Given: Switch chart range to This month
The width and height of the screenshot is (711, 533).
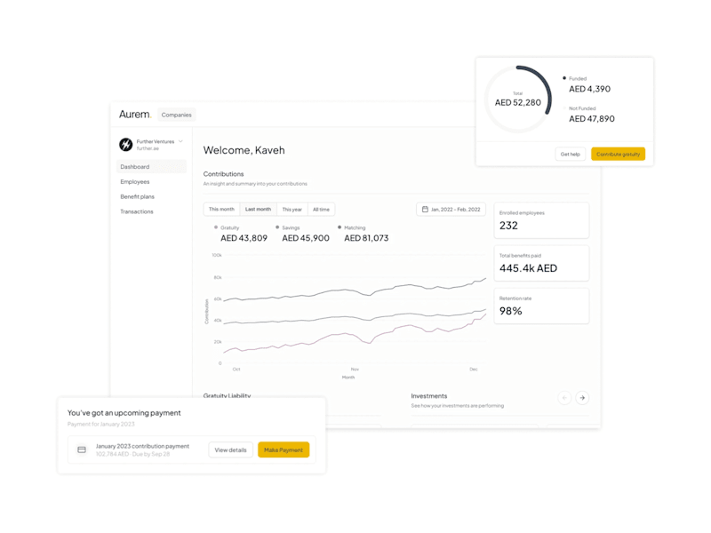Looking at the screenshot, I should 221,209.
